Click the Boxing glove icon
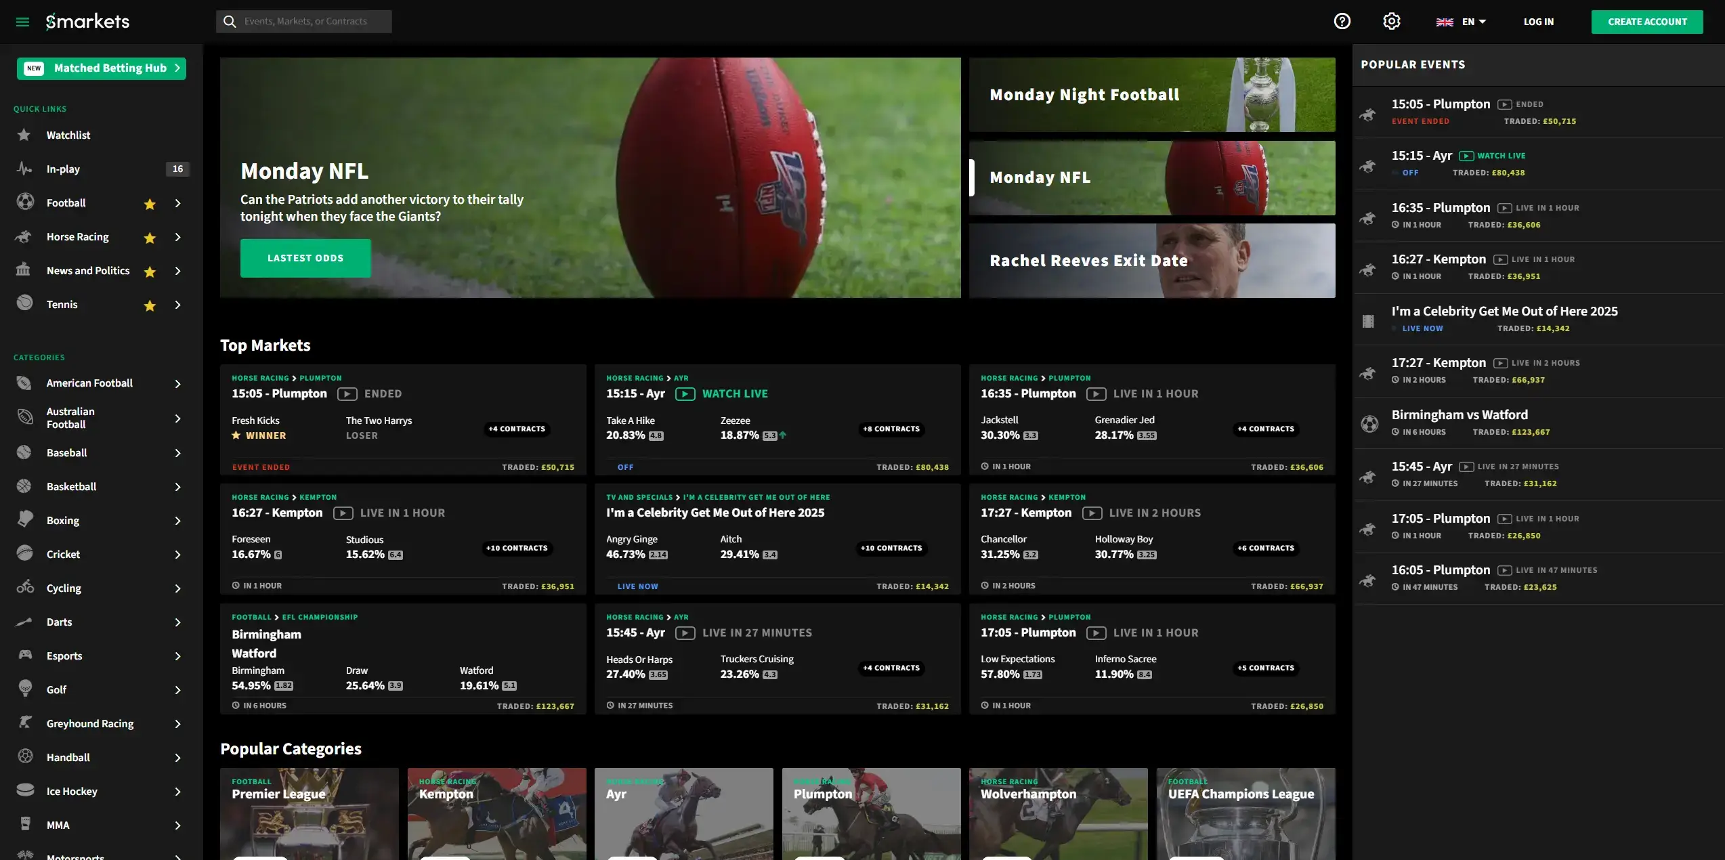This screenshot has width=1725, height=860. click(x=24, y=520)
